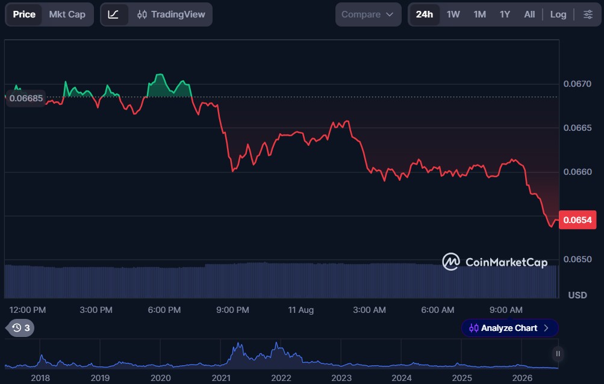The width and height of the screenshot is (604, 384).
Task: Select the 24h time range
Action: pyautogui.click(x=424, y=14)
